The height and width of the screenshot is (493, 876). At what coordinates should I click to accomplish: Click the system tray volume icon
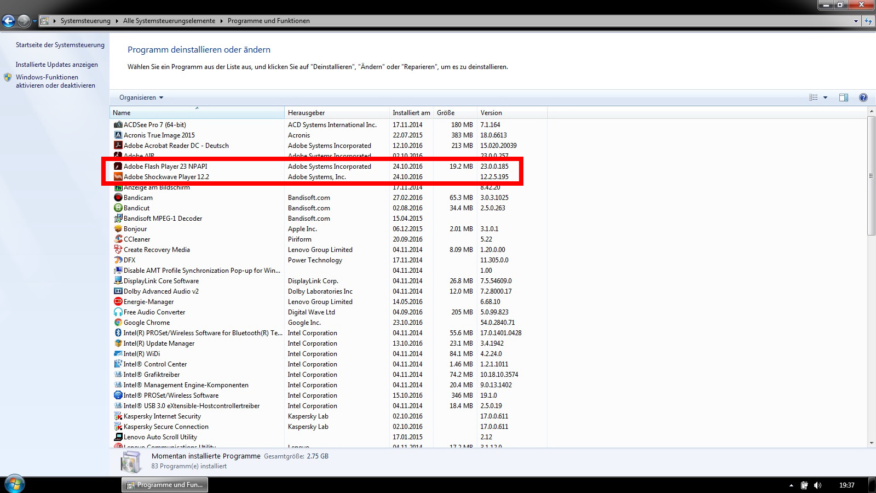point(817,485)
